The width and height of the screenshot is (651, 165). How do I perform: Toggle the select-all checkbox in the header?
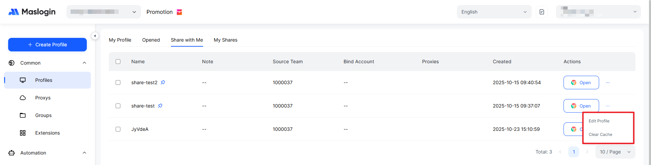pos(118,62)
